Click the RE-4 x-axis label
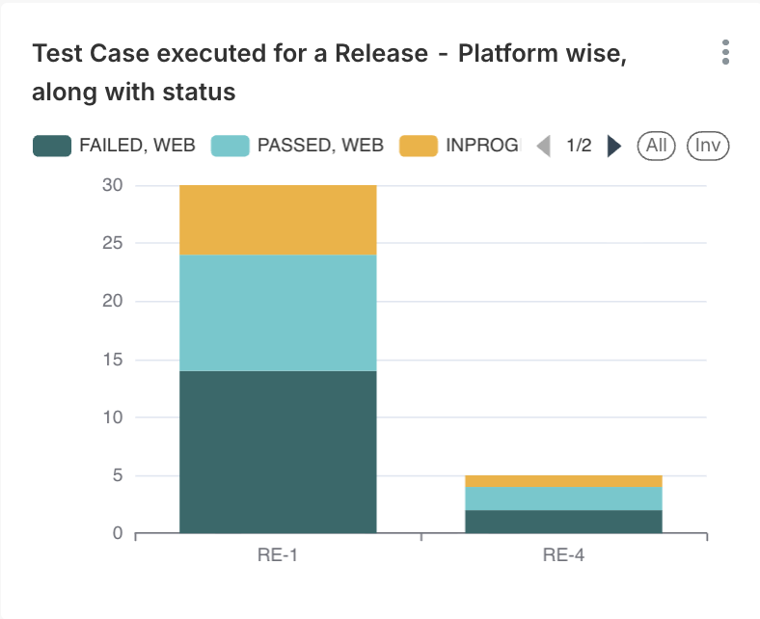760x619 pixels. [x=564, y=556]
